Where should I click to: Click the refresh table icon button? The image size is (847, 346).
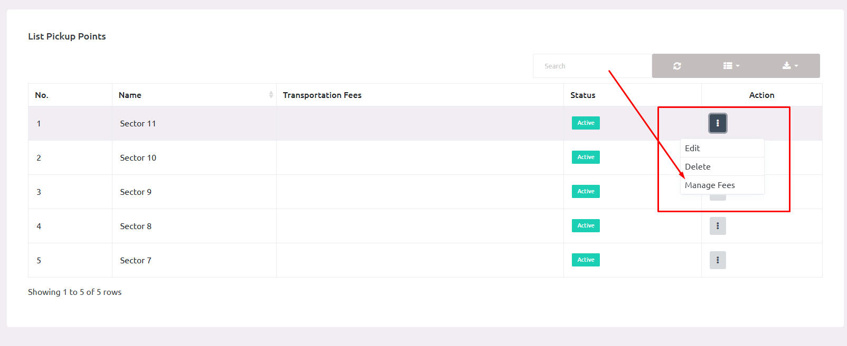pos(677,66)
